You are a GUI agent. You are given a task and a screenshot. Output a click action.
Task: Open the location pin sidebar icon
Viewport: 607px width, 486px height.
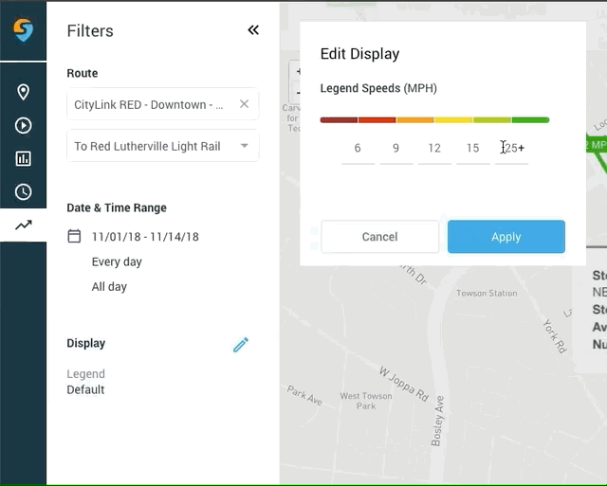(x=23, y=92)
